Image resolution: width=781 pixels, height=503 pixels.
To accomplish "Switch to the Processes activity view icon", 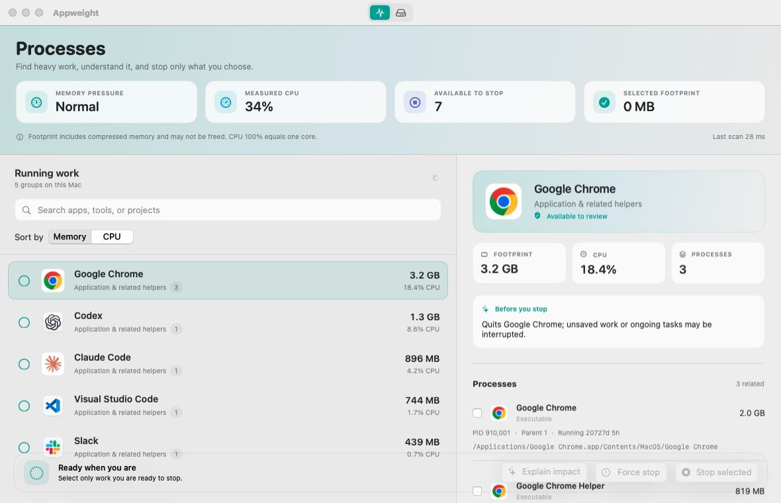I will 380,13.
